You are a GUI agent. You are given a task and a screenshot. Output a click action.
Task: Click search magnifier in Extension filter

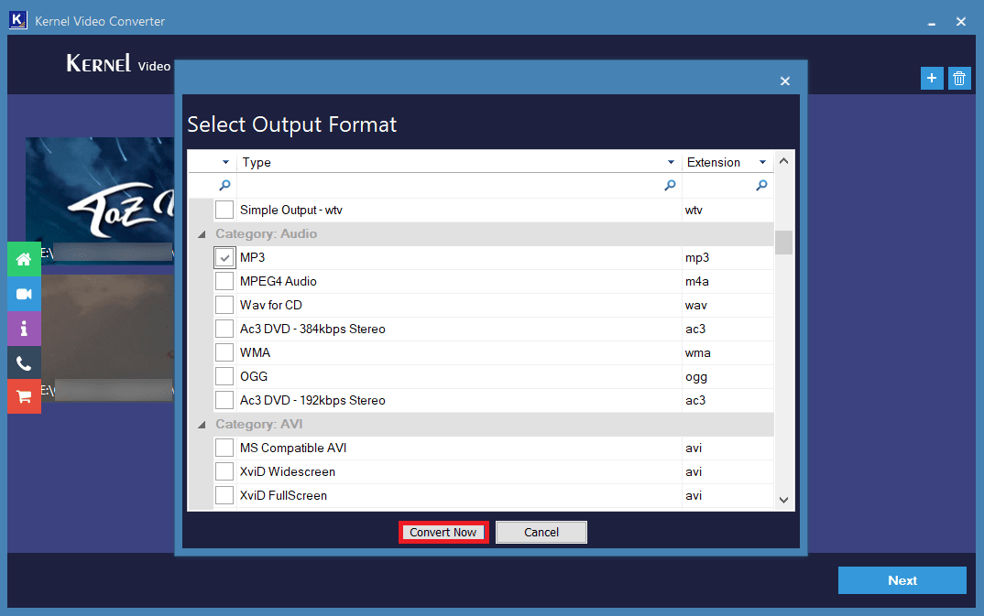click(x=761, y=185)
